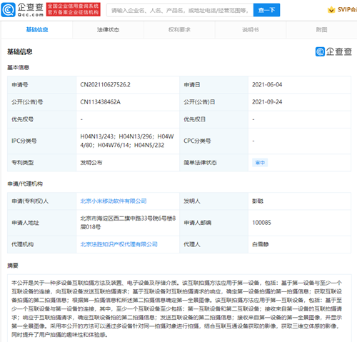Select applicant postcode 100085

point(261,223)
